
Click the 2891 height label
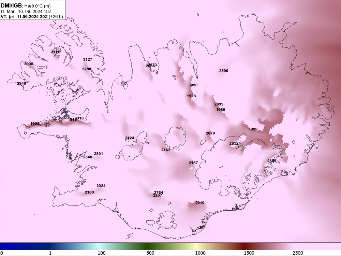point(98,154)
